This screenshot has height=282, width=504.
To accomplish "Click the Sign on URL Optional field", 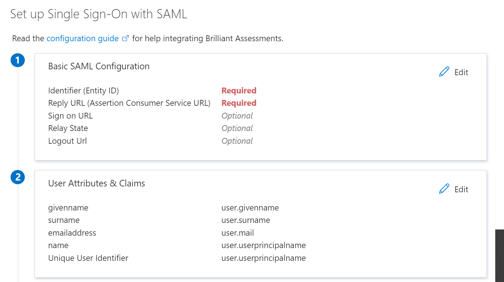I will click(237, 116).
